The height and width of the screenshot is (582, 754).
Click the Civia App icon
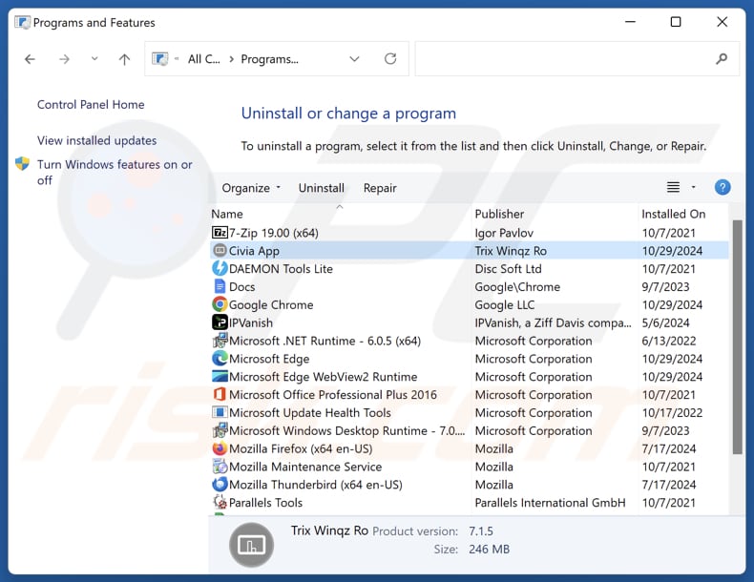pos(220,250)
